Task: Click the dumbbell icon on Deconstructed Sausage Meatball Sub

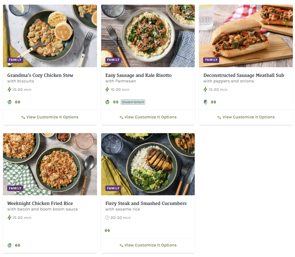Action: (213, 102)
